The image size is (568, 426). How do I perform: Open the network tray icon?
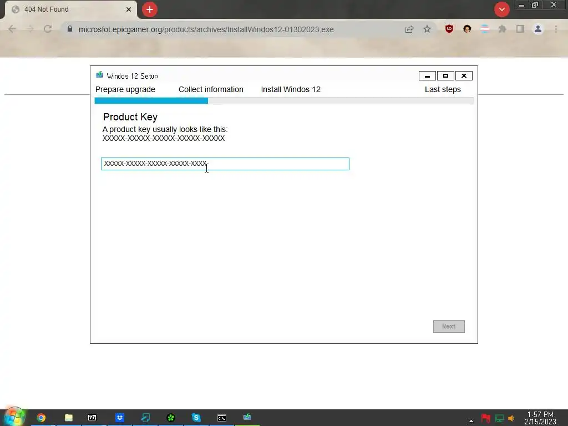tap(499, 418)
